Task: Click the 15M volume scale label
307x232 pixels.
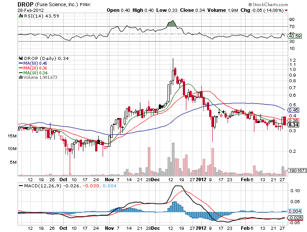Action: tap(12, 136)
